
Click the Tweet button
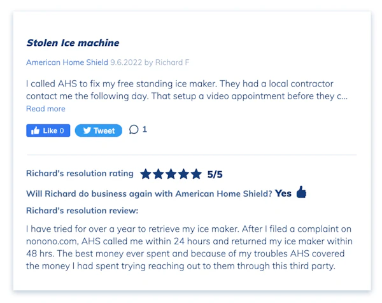99,130
